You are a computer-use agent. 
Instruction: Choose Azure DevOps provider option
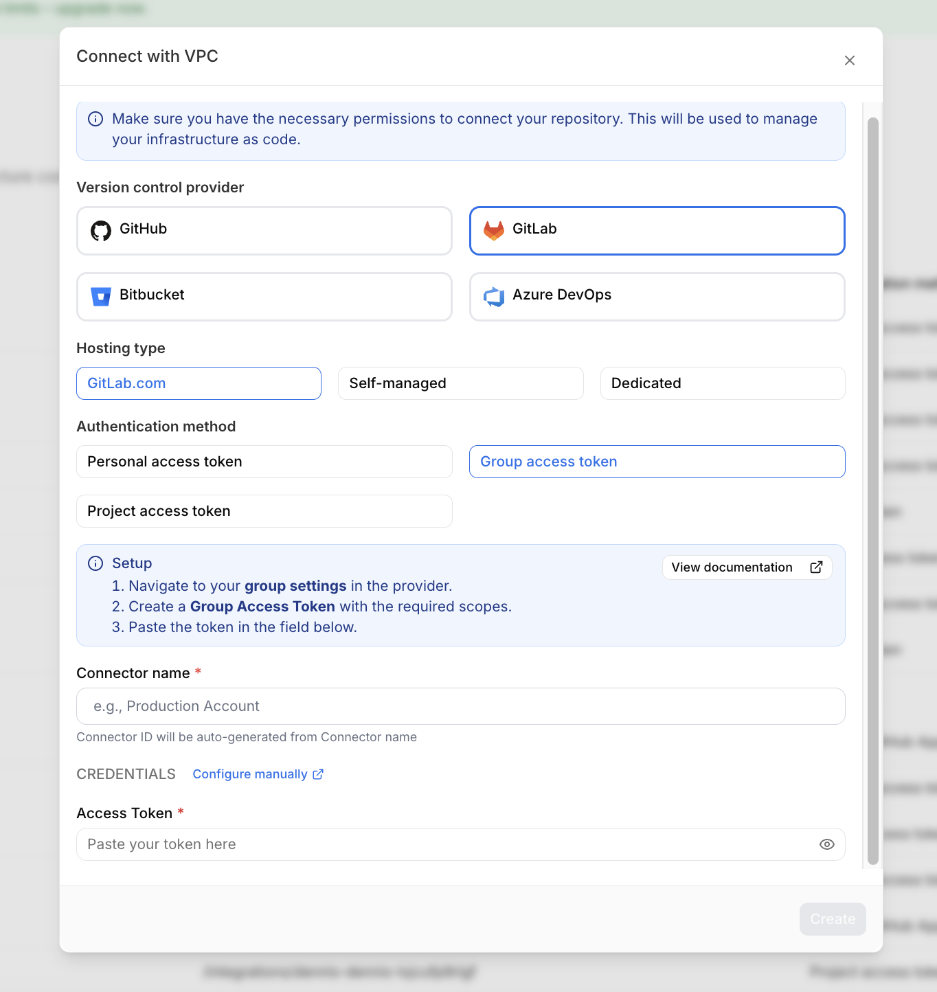tap(657, 296)
